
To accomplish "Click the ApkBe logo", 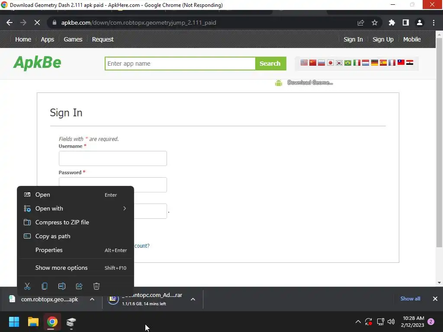I will 37,62.
